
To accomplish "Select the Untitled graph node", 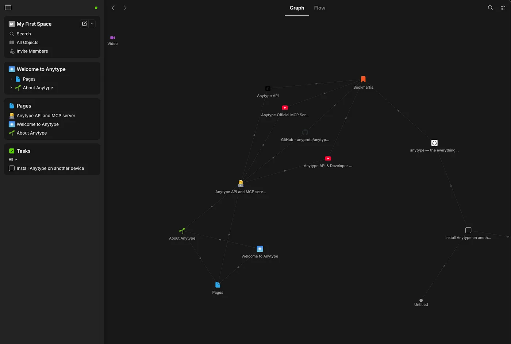I will click(x=421, y=301).
